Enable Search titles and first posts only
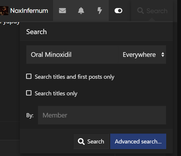Viewport: 181px width, 156px height. pos(29,76)
